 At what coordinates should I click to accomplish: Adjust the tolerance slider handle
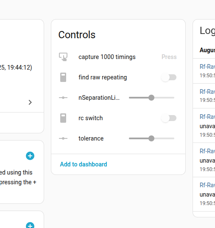151,138
